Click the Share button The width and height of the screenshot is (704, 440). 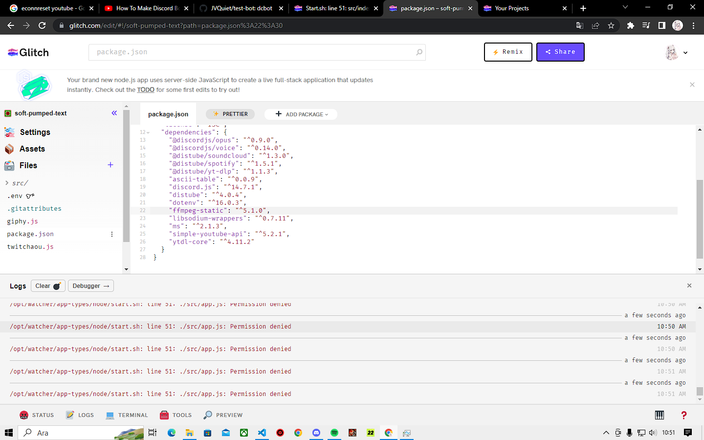[x=560, y=52]
